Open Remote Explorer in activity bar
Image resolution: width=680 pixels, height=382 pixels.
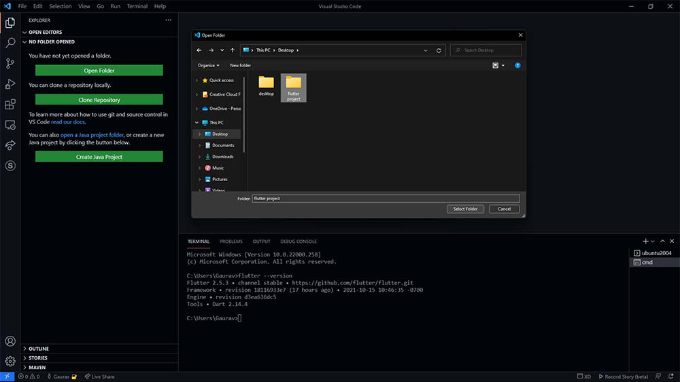[x=10, y=125]
